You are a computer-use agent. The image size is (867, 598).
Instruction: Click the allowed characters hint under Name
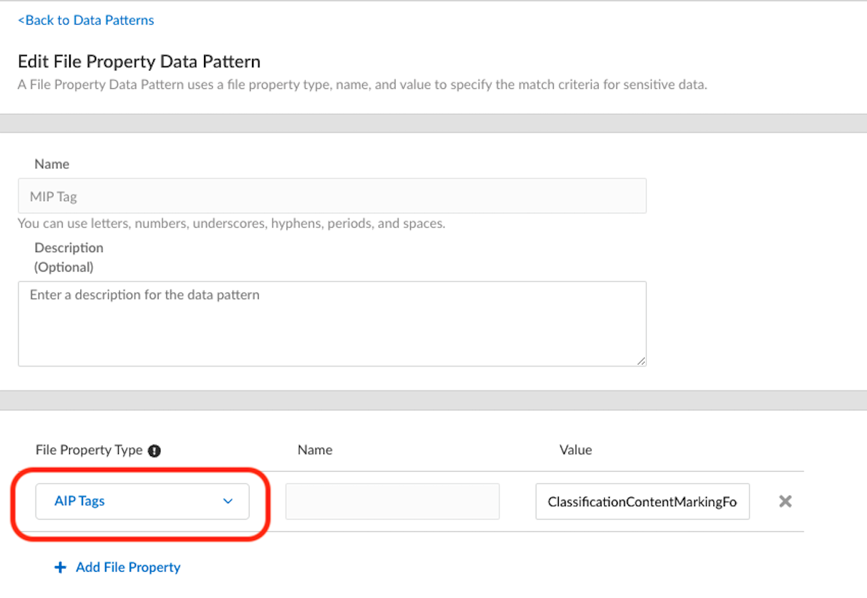coord(231,224)
